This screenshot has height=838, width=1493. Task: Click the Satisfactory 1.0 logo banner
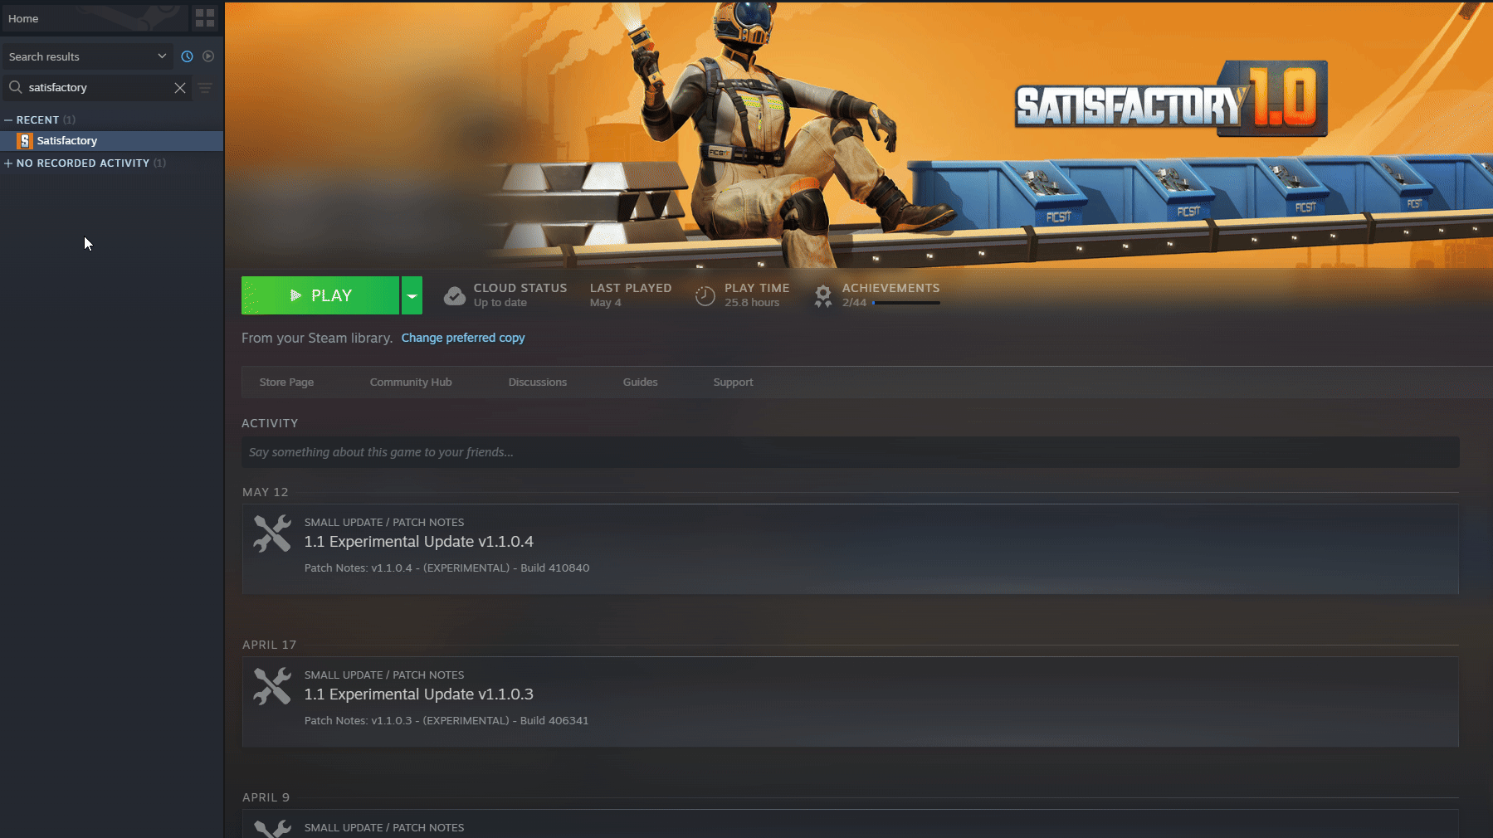pos(1170,100)
